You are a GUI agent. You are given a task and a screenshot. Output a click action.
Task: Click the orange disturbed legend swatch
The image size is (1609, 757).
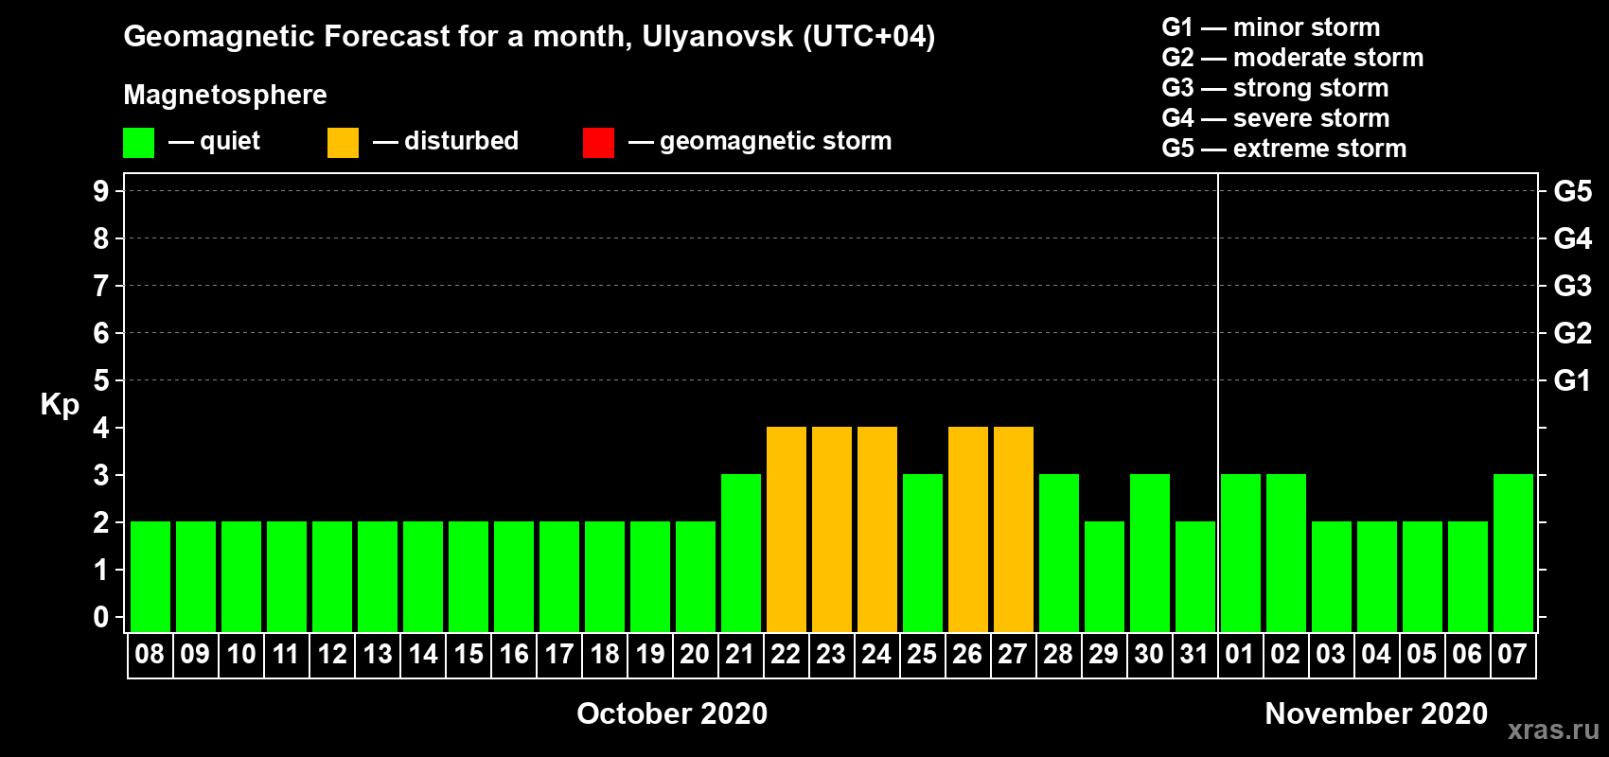[x=343, y=143]
